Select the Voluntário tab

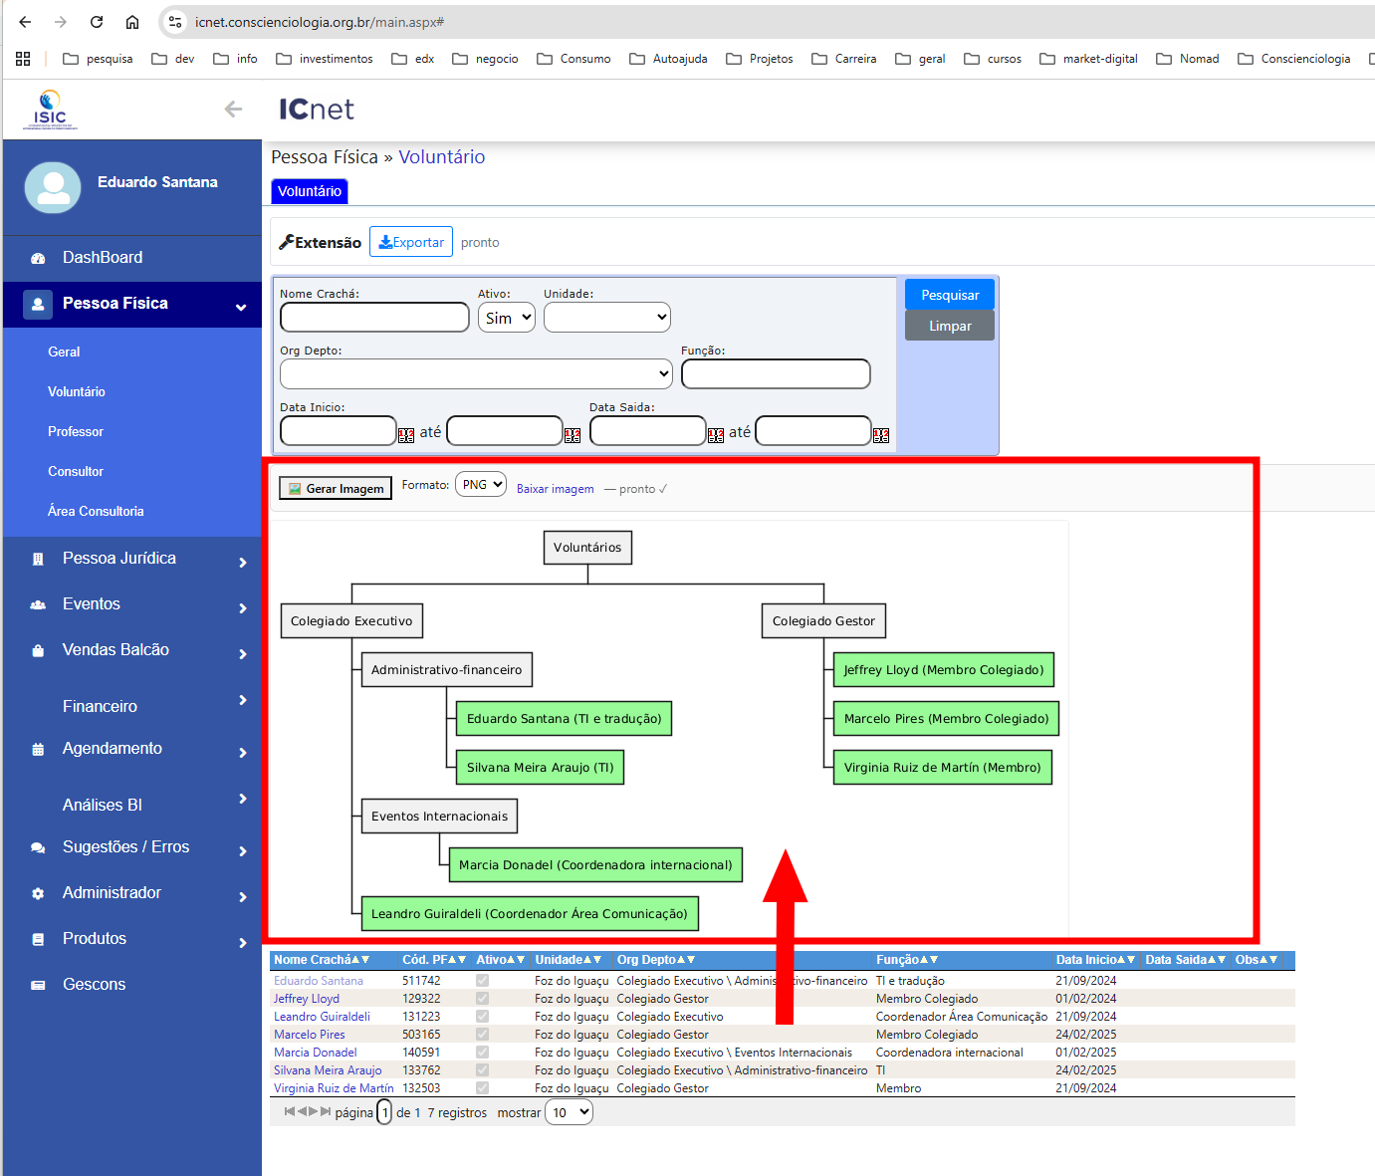[x=309, y=191]
